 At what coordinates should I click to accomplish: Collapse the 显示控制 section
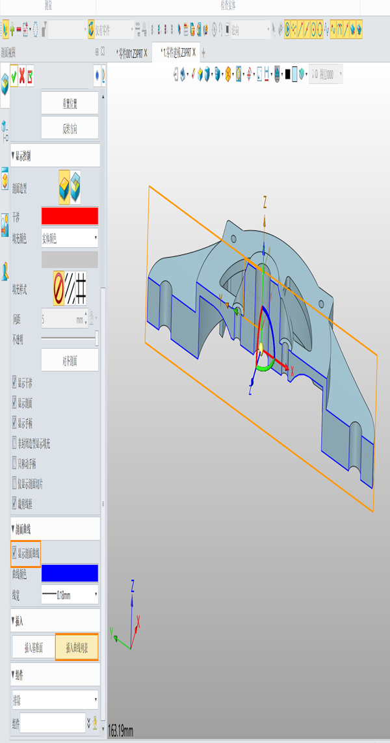pyautogui.click(x=55, y=155)
